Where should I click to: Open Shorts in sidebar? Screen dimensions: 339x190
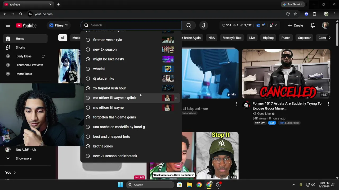coord(25,47)
